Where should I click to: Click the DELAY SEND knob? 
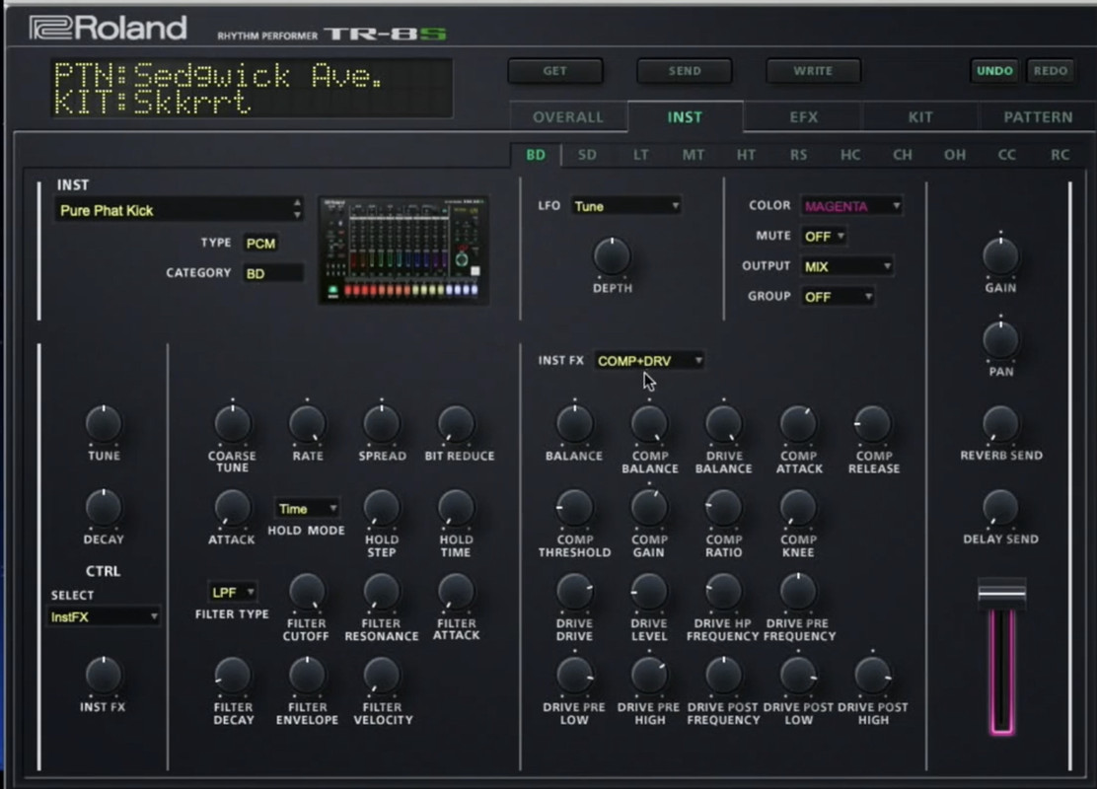(x=1000, y=508)
